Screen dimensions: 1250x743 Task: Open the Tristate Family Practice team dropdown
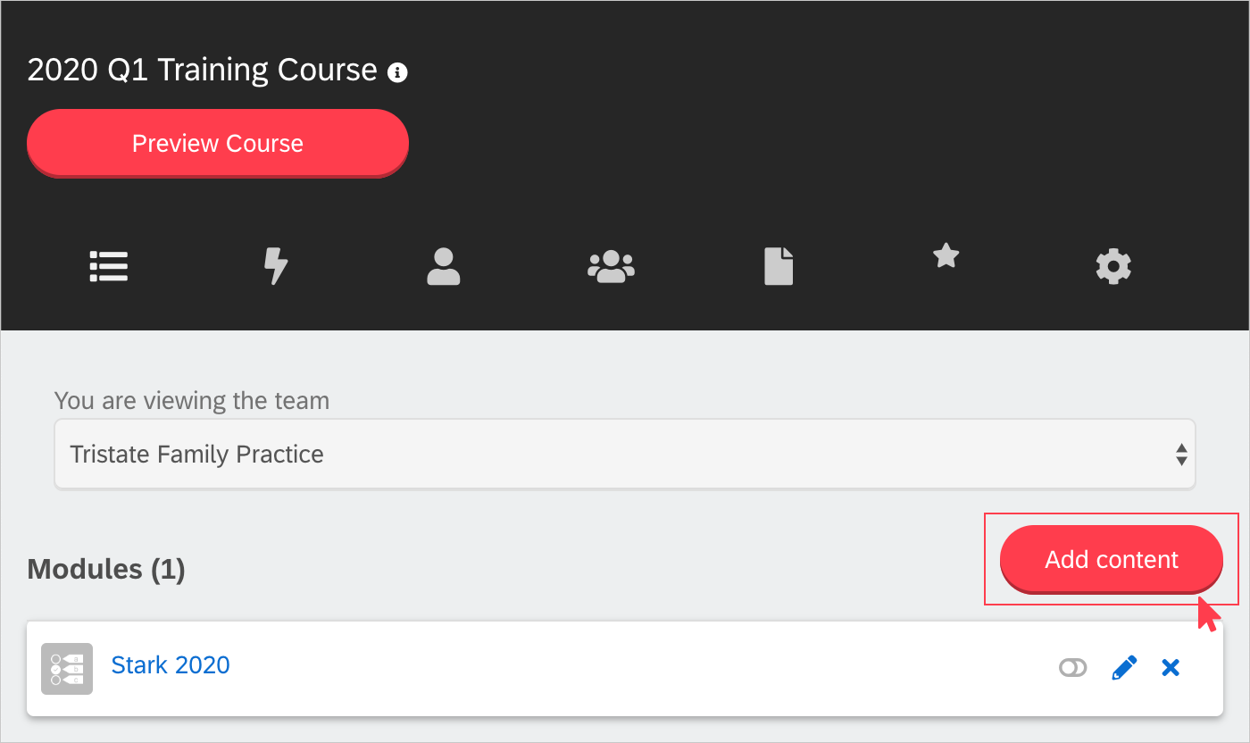click(625, 454)
